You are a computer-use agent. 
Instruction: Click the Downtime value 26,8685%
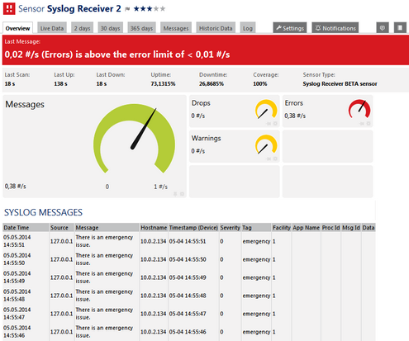[x=212, y=83]
